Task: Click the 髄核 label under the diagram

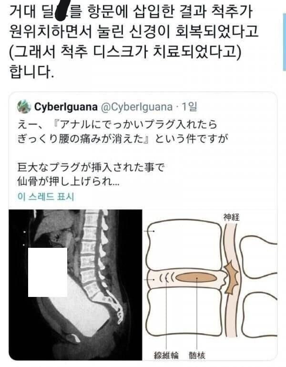Action: [x=197, y=355]
